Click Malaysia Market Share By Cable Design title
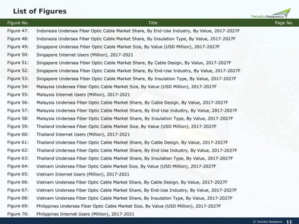The height and width of the screenshot is (224, 299). [132, 103]
